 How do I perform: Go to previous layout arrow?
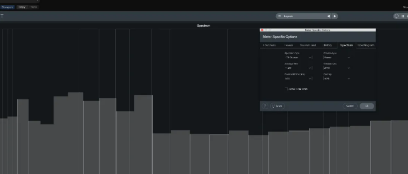328,16
